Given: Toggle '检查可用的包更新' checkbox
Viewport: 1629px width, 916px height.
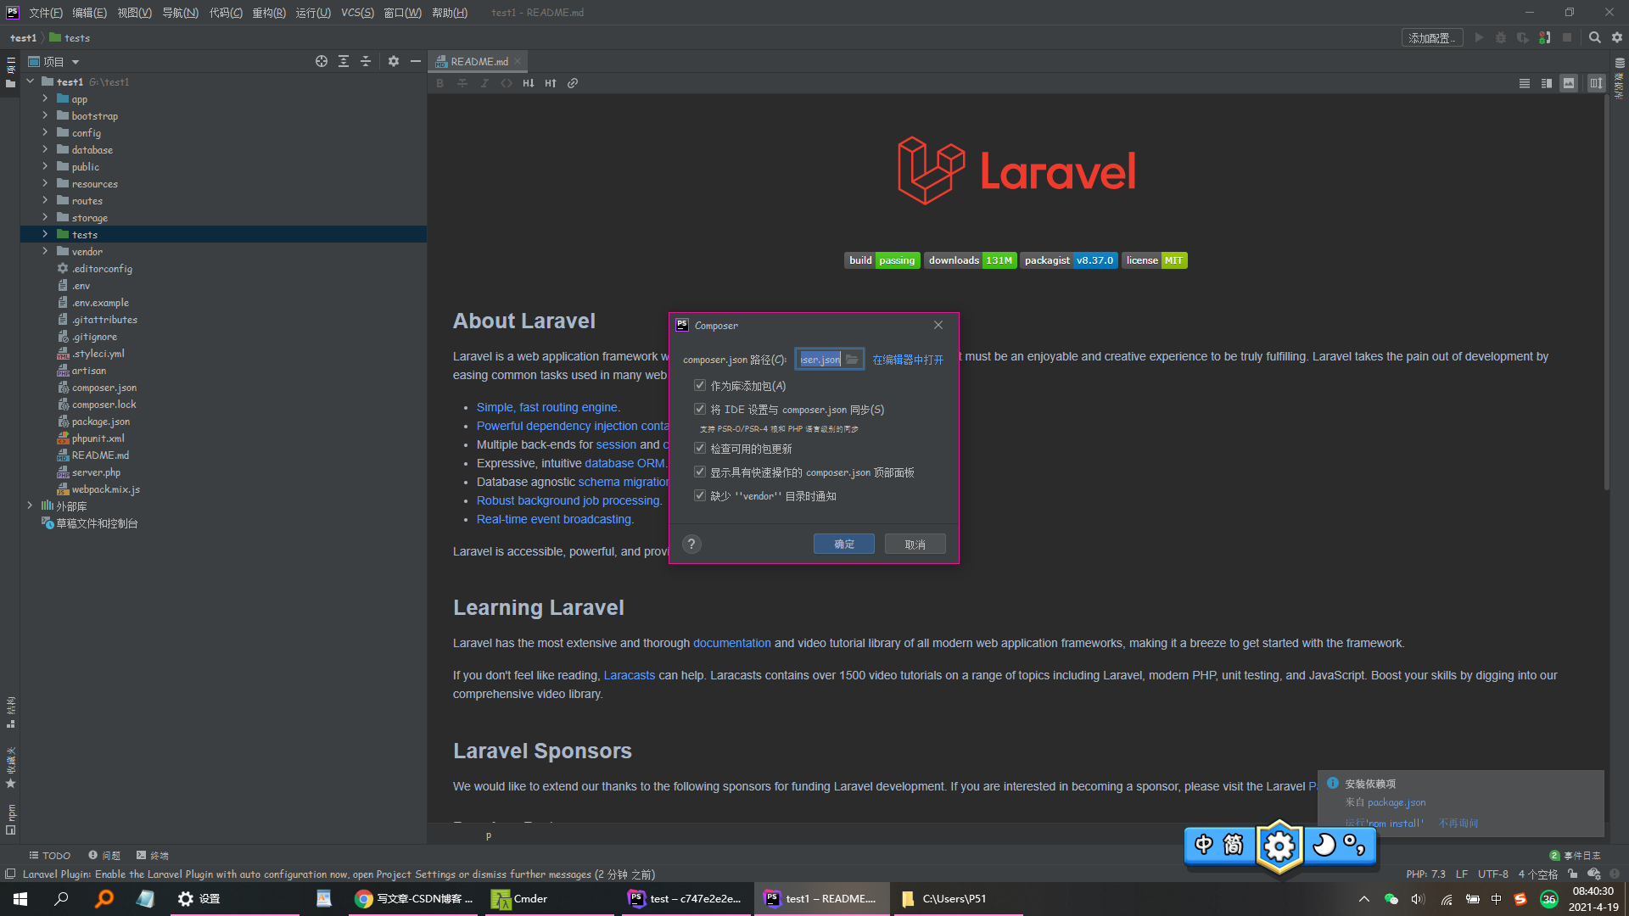Looking at the screenshot, I should tap(700, 449).
